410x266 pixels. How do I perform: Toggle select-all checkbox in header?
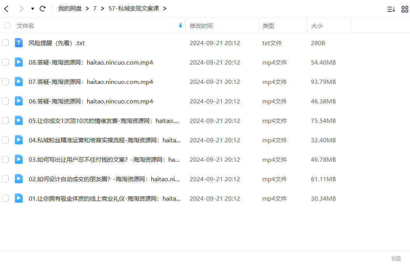point(7,26)
